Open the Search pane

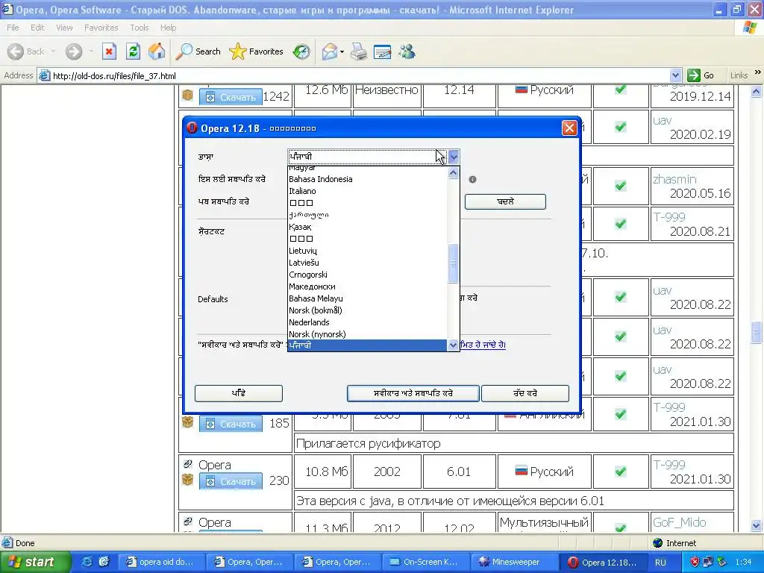(x=198, y=51)
